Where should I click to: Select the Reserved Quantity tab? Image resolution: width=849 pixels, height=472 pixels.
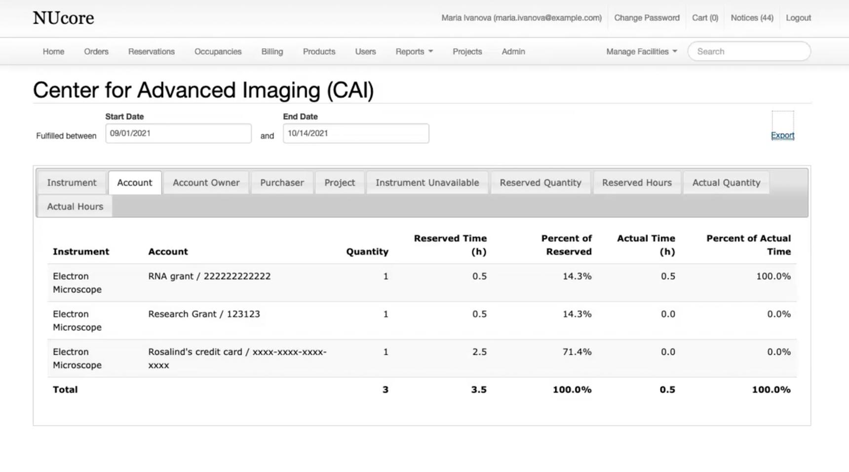coord(540,183)
